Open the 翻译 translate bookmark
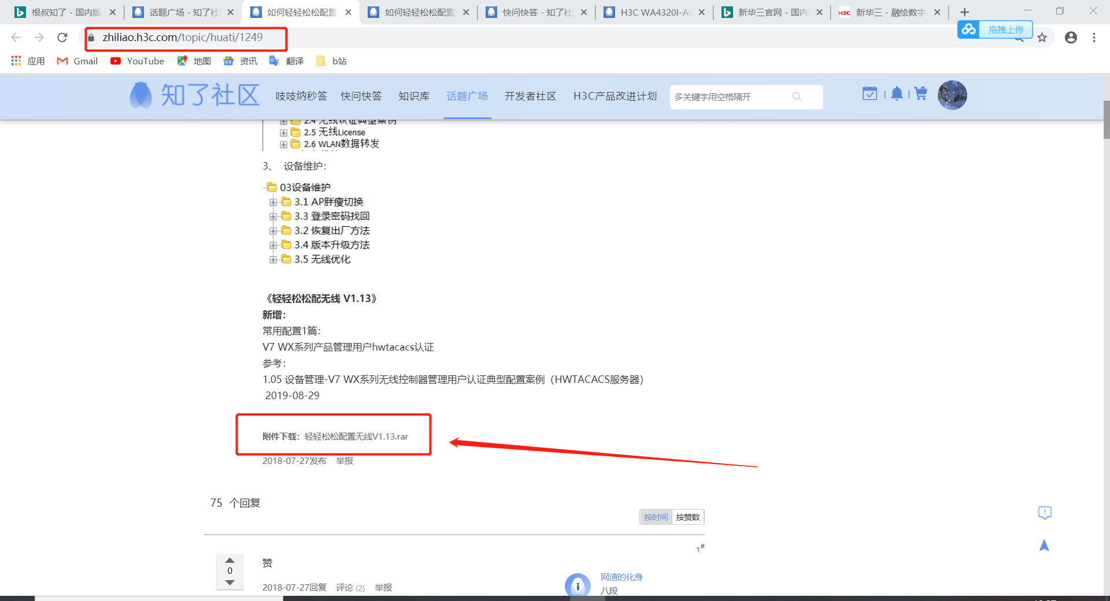Image resolution: width=1110 pixels, height=601 pixels. [287, 61]
